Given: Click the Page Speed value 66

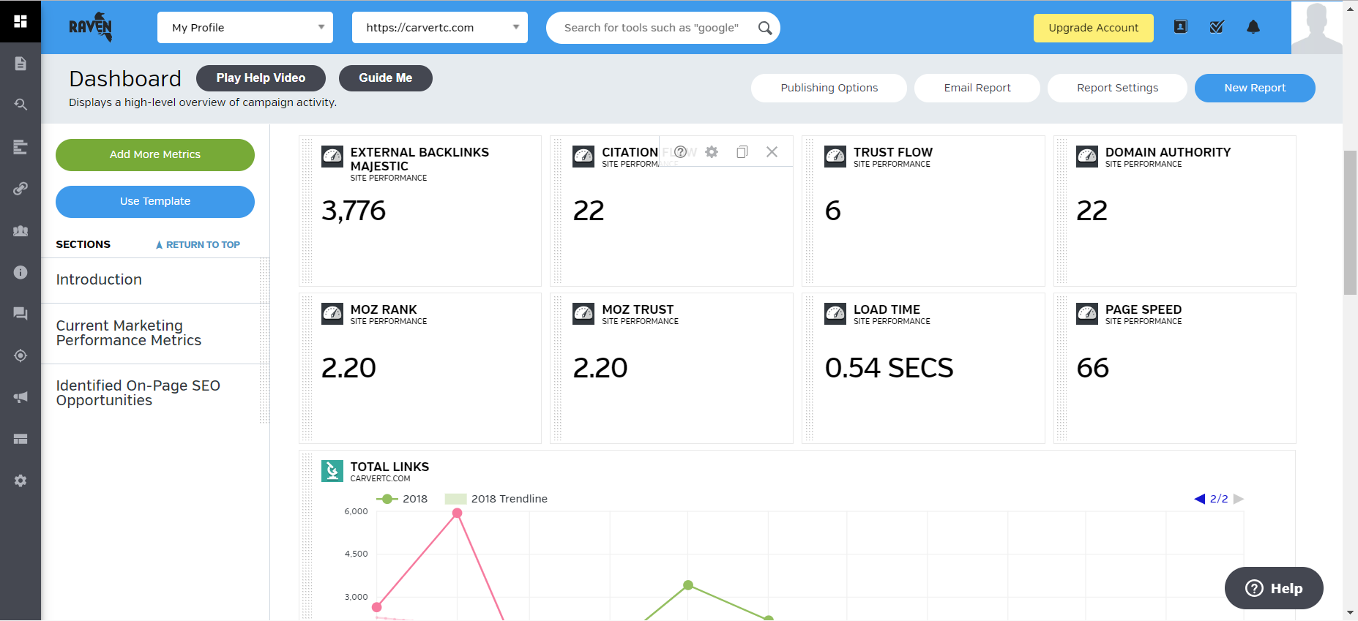Looking at the screenshot, I should coord(1093,368).
